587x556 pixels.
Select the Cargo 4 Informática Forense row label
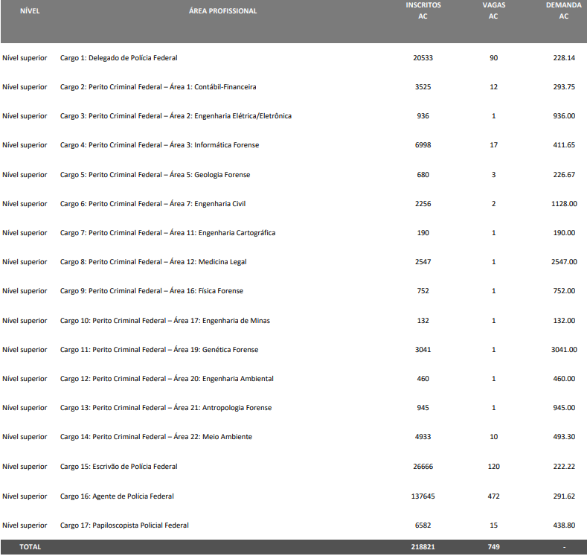point(159,145)
